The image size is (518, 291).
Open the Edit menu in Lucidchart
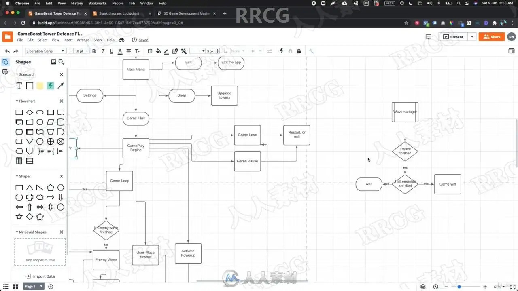coord(30,40)
